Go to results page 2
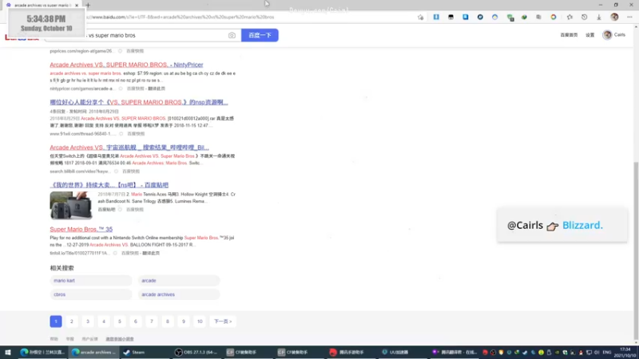Image resolution: width=639 pixels, height=359 pixels. [72, 322]
